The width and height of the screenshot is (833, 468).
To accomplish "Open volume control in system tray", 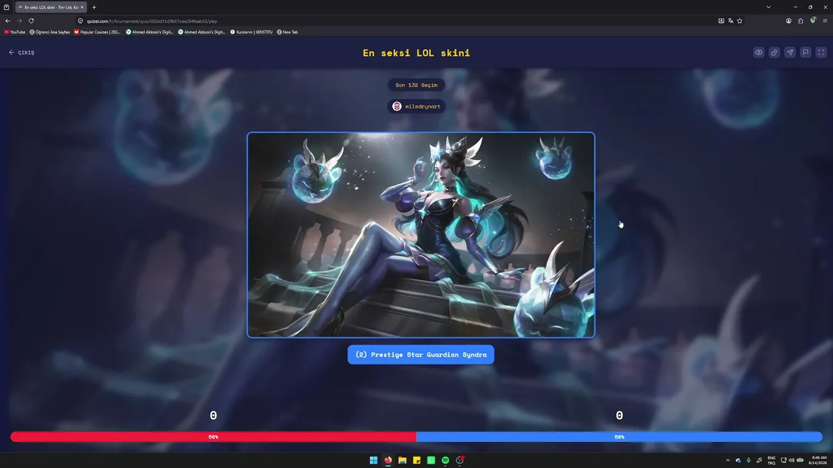I will 791,460.
